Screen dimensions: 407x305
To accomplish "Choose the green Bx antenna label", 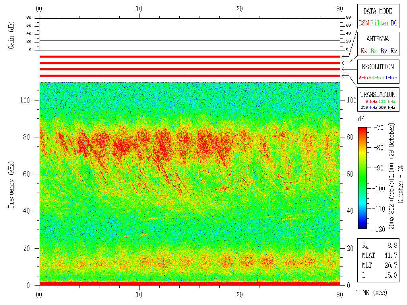I will (x=374, y=51).
